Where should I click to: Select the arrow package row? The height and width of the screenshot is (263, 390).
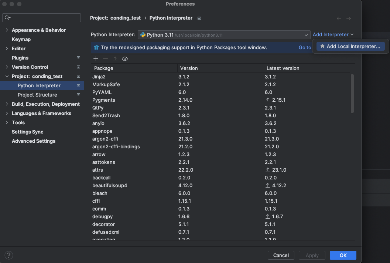point(220,154)
